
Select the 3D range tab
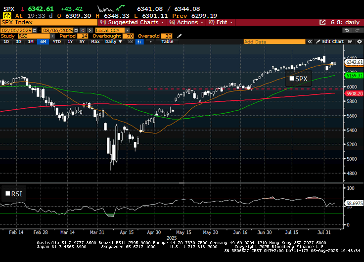(x=18, y=42)
